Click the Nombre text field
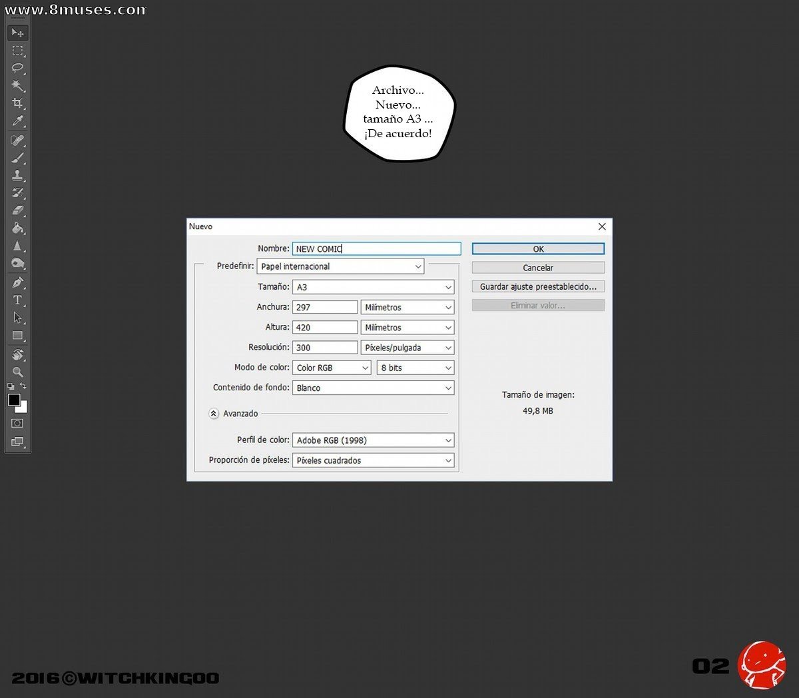Screen dimensions: 799x698 pos(376,248)
